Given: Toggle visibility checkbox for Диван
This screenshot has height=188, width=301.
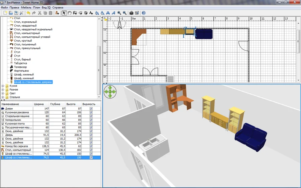Looking at the screenshot, I should pyautogui.click(x=91, y=109).
